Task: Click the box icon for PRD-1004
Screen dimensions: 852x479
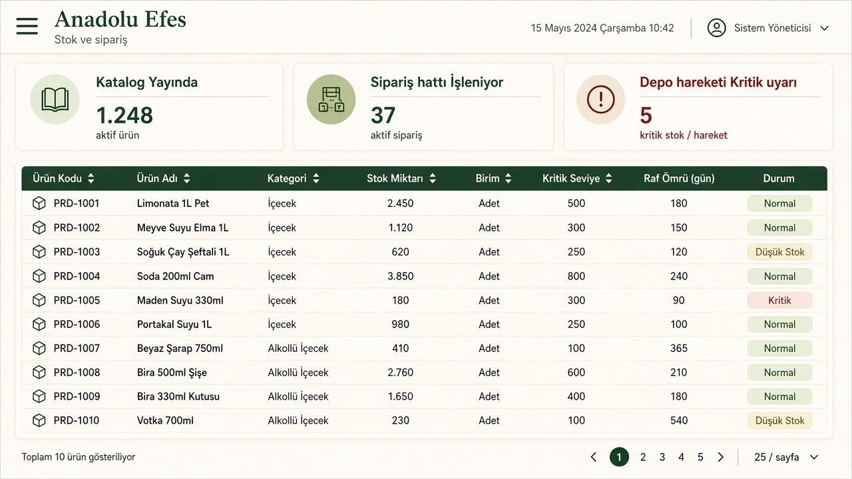Action: 39,276
